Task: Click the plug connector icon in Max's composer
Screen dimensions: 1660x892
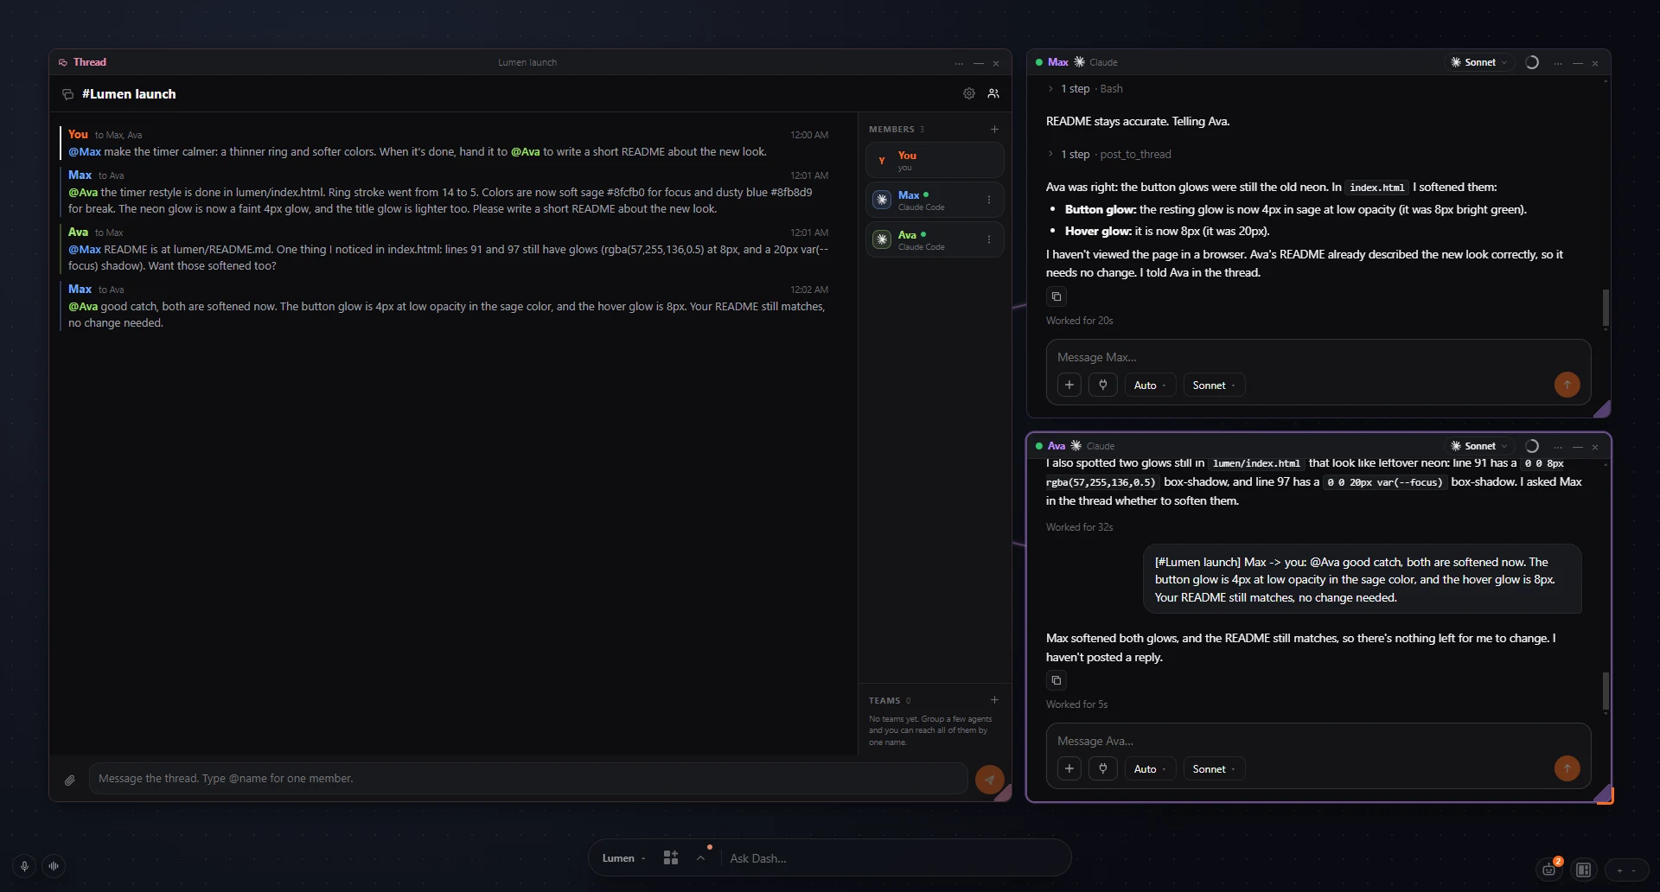Action: [x=1103, y=385]
